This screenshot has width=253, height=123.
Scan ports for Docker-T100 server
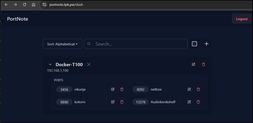coord(89,64)
